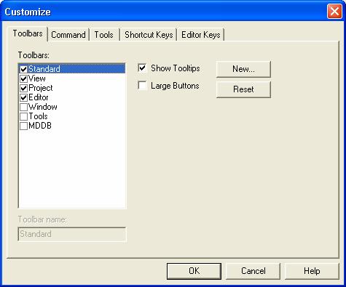Select the Project row label in list

pyautogui.click(x=41, y=88)
